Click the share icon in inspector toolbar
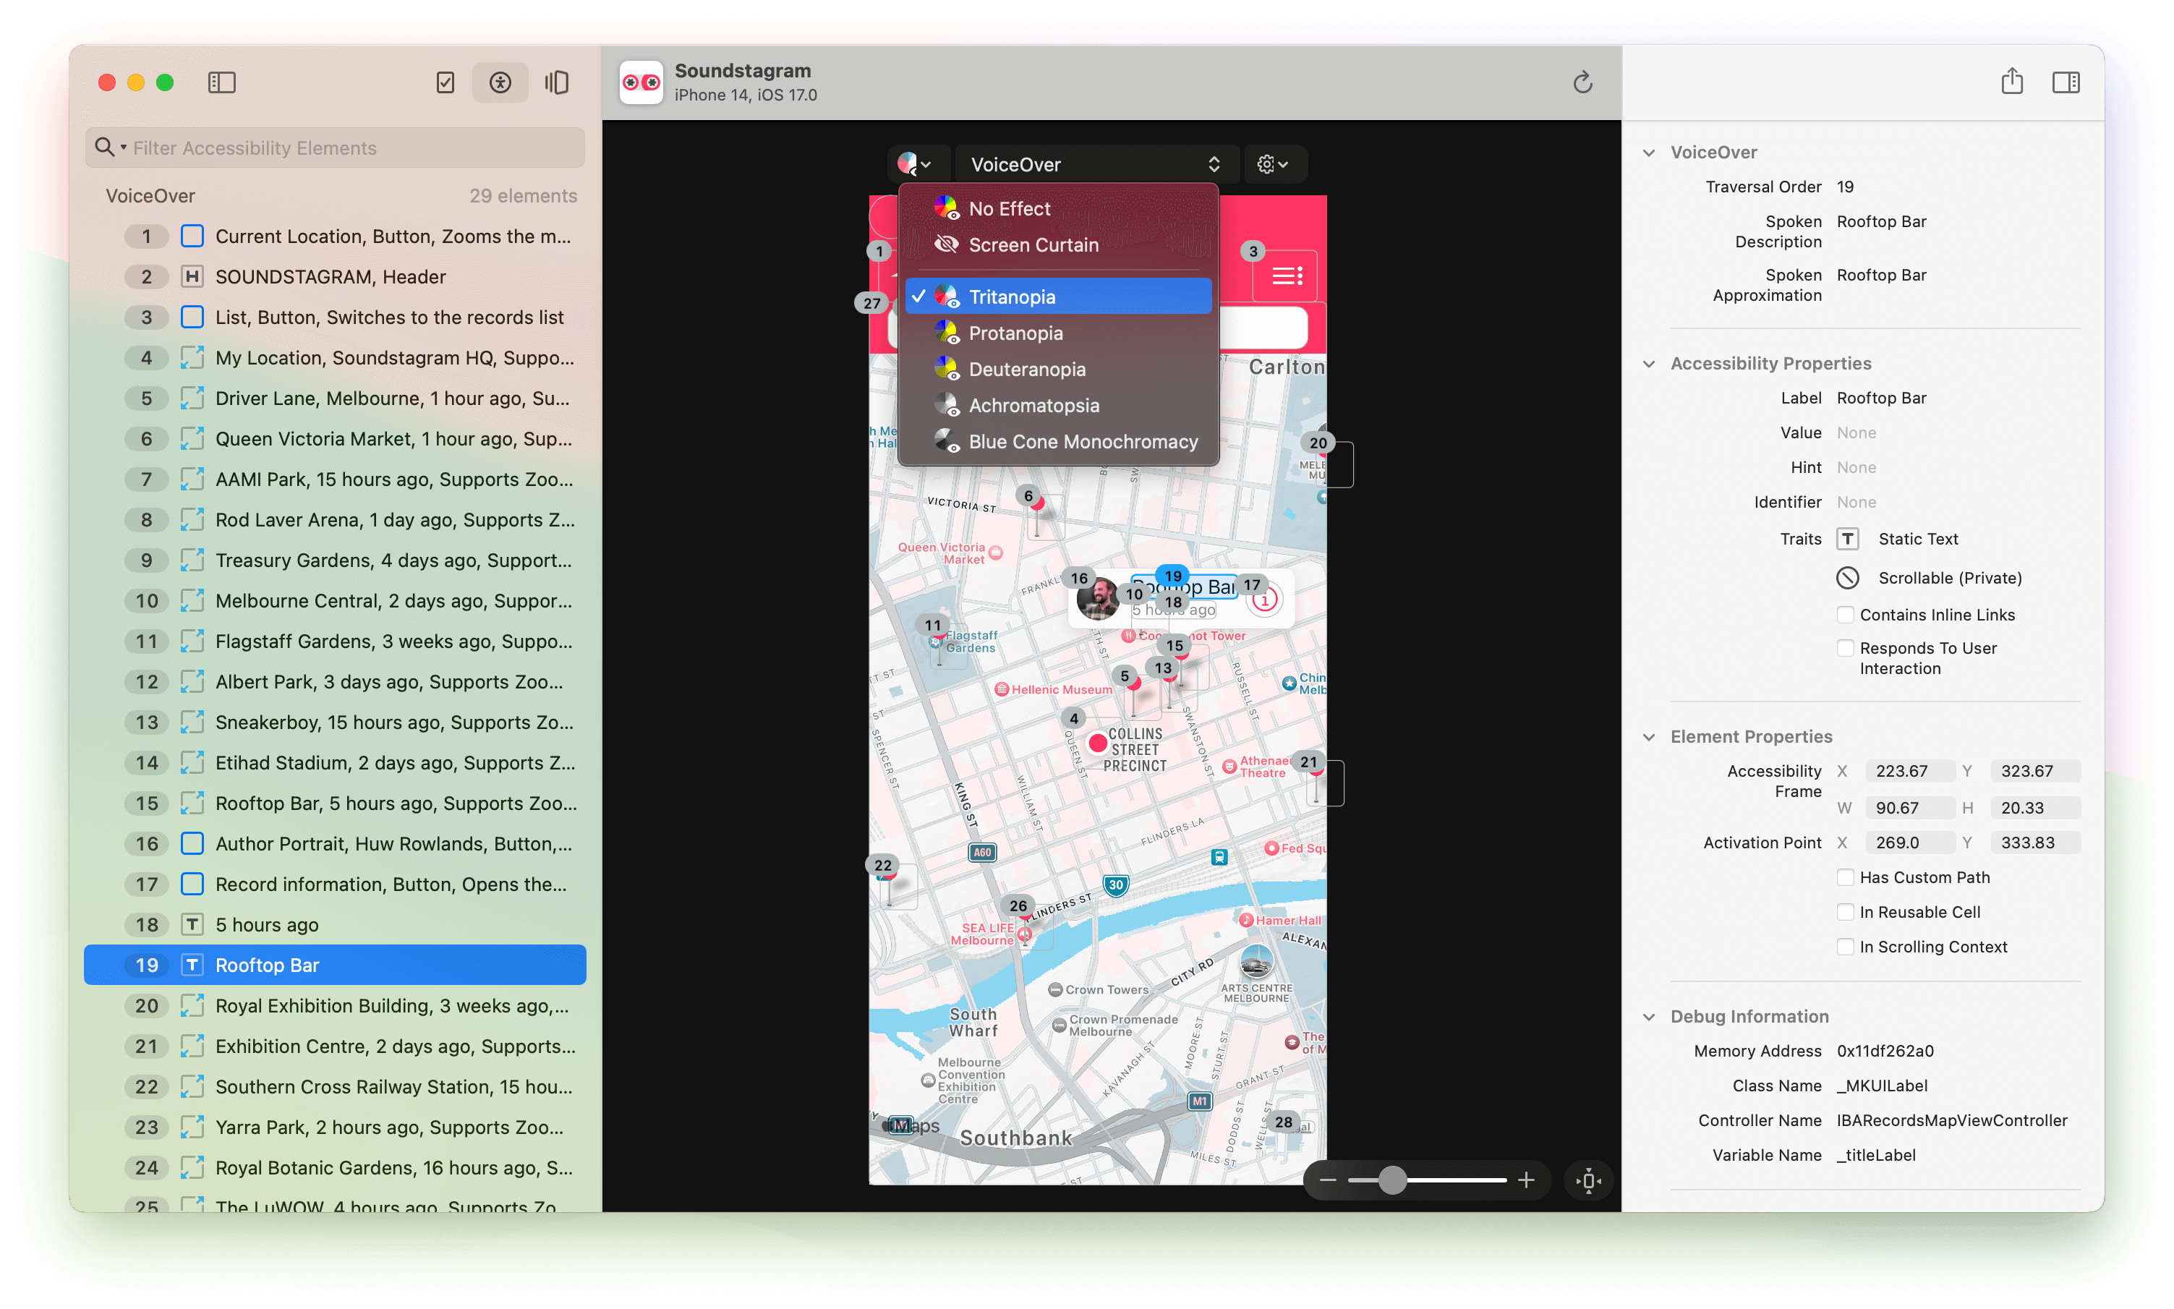This screenshot has height=1309, width=2174. coord(2012,81)
